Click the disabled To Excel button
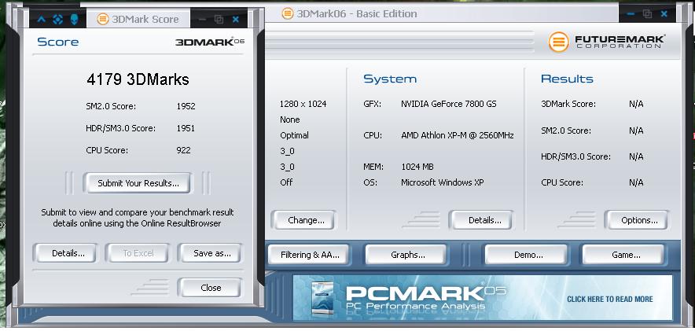 coord(138,253)
